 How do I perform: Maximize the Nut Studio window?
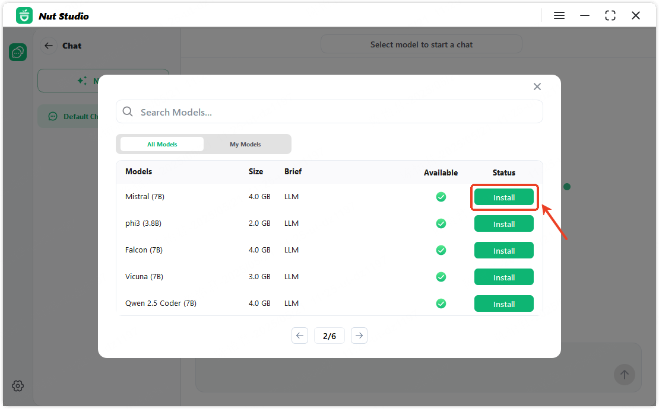(610, 15)
